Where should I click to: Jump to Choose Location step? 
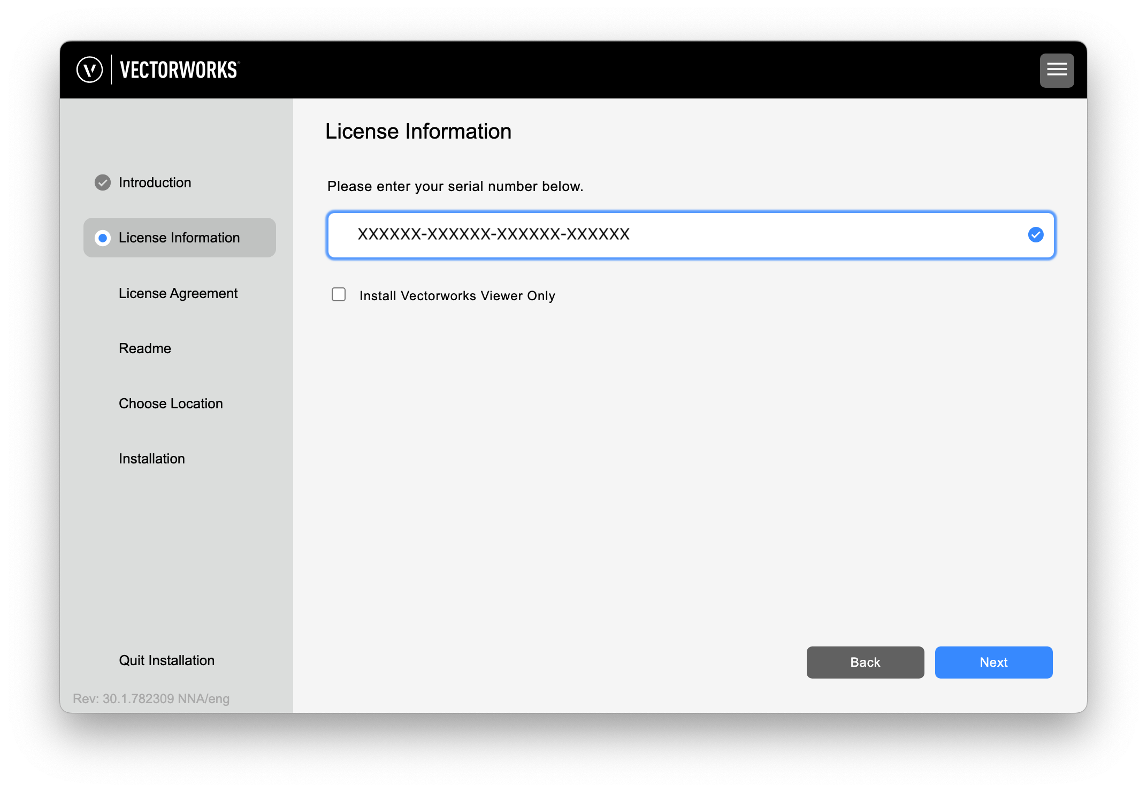(171, 403)
